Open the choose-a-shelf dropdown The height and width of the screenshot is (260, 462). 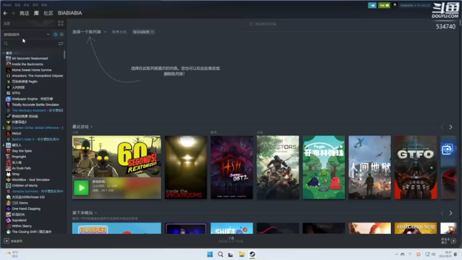pos(90,32)
